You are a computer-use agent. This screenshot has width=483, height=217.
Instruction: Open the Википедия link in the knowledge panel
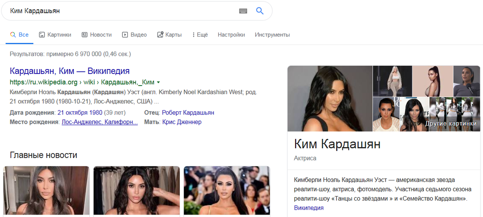click(309, 208)
